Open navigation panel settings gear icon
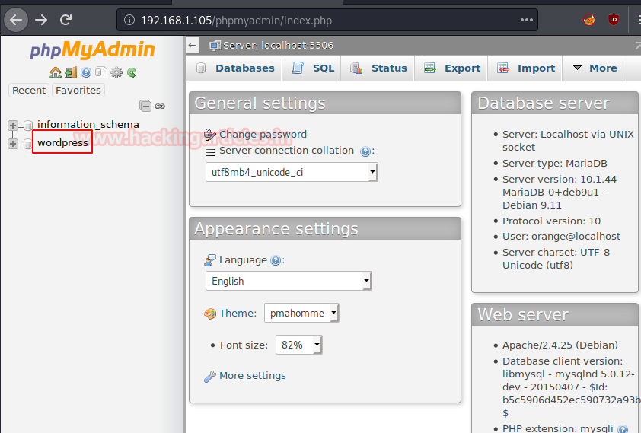641x433 pixels. point(116,73)
